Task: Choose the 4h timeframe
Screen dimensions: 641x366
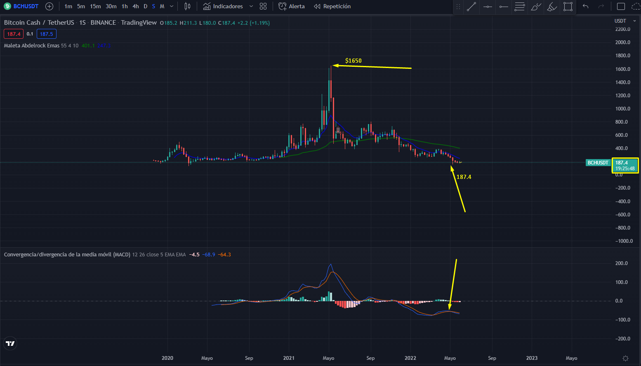Action: pyautogui.click(x=136, y=6)
